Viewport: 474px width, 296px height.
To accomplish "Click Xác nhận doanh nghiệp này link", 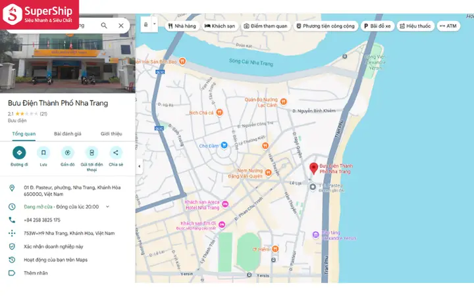I will pyautogui.click(x=53, y=247).
